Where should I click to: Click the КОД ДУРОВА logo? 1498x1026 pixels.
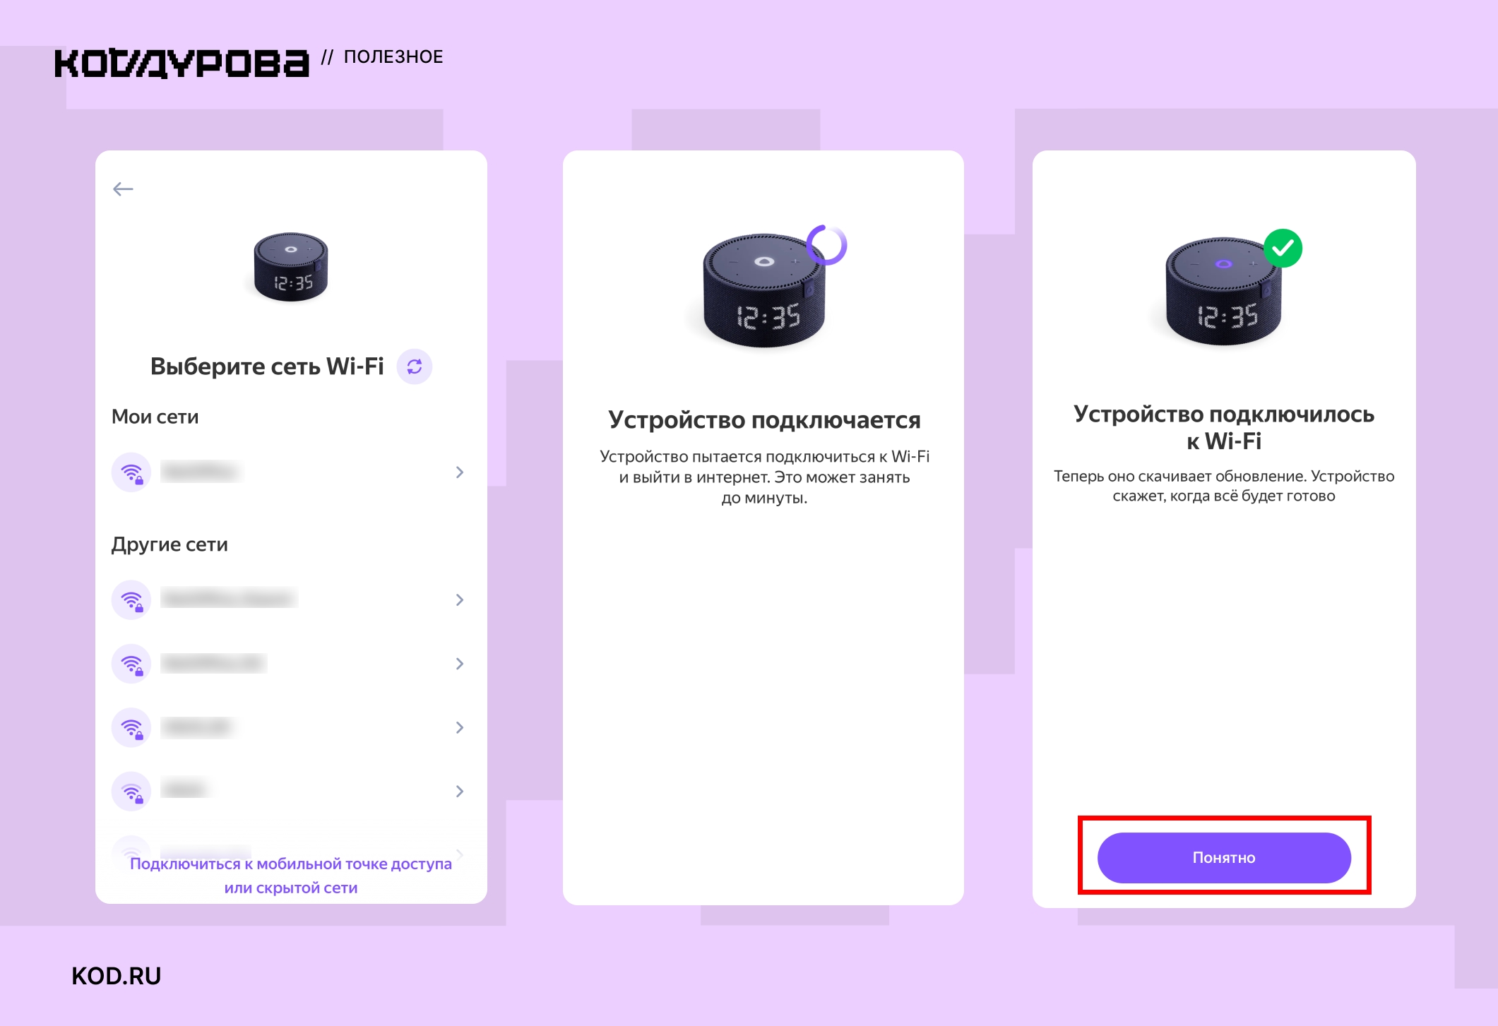click(x=182, y=63)
